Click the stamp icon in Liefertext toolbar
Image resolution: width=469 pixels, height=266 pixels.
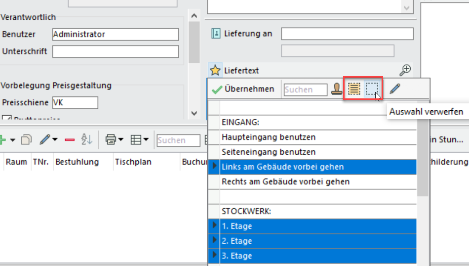[x=337, y=89]
